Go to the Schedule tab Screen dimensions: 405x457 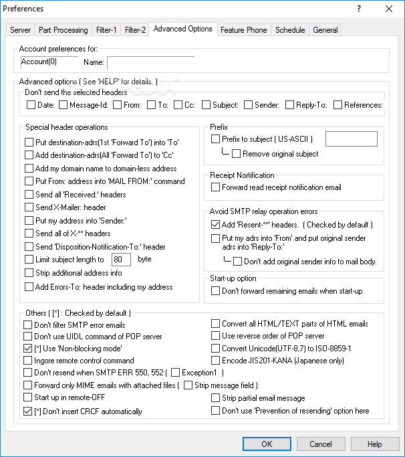(x=290, y=30)
